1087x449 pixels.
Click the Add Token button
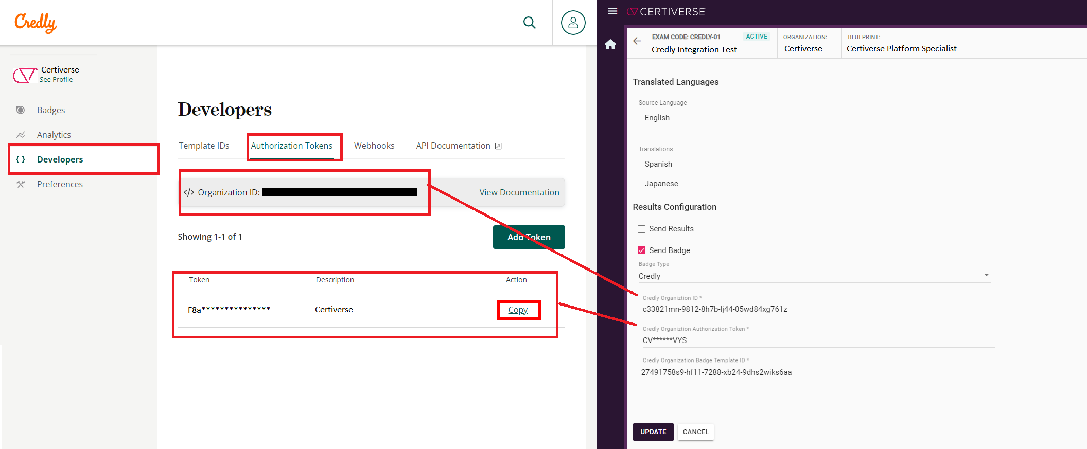pyautogui.click(x=529, y=237)
